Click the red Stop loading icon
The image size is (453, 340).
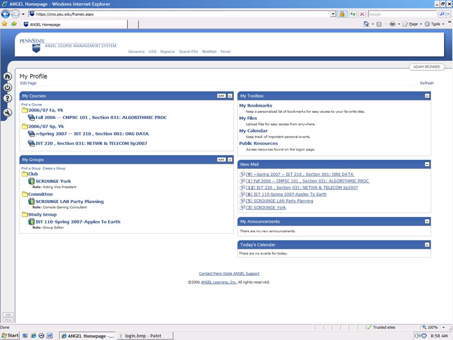362,14
